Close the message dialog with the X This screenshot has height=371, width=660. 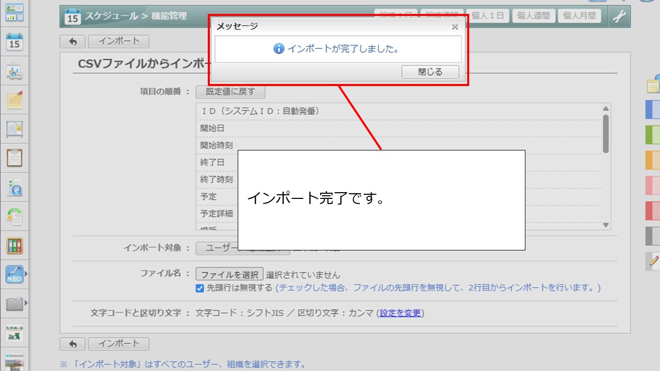tap(455, 27)
